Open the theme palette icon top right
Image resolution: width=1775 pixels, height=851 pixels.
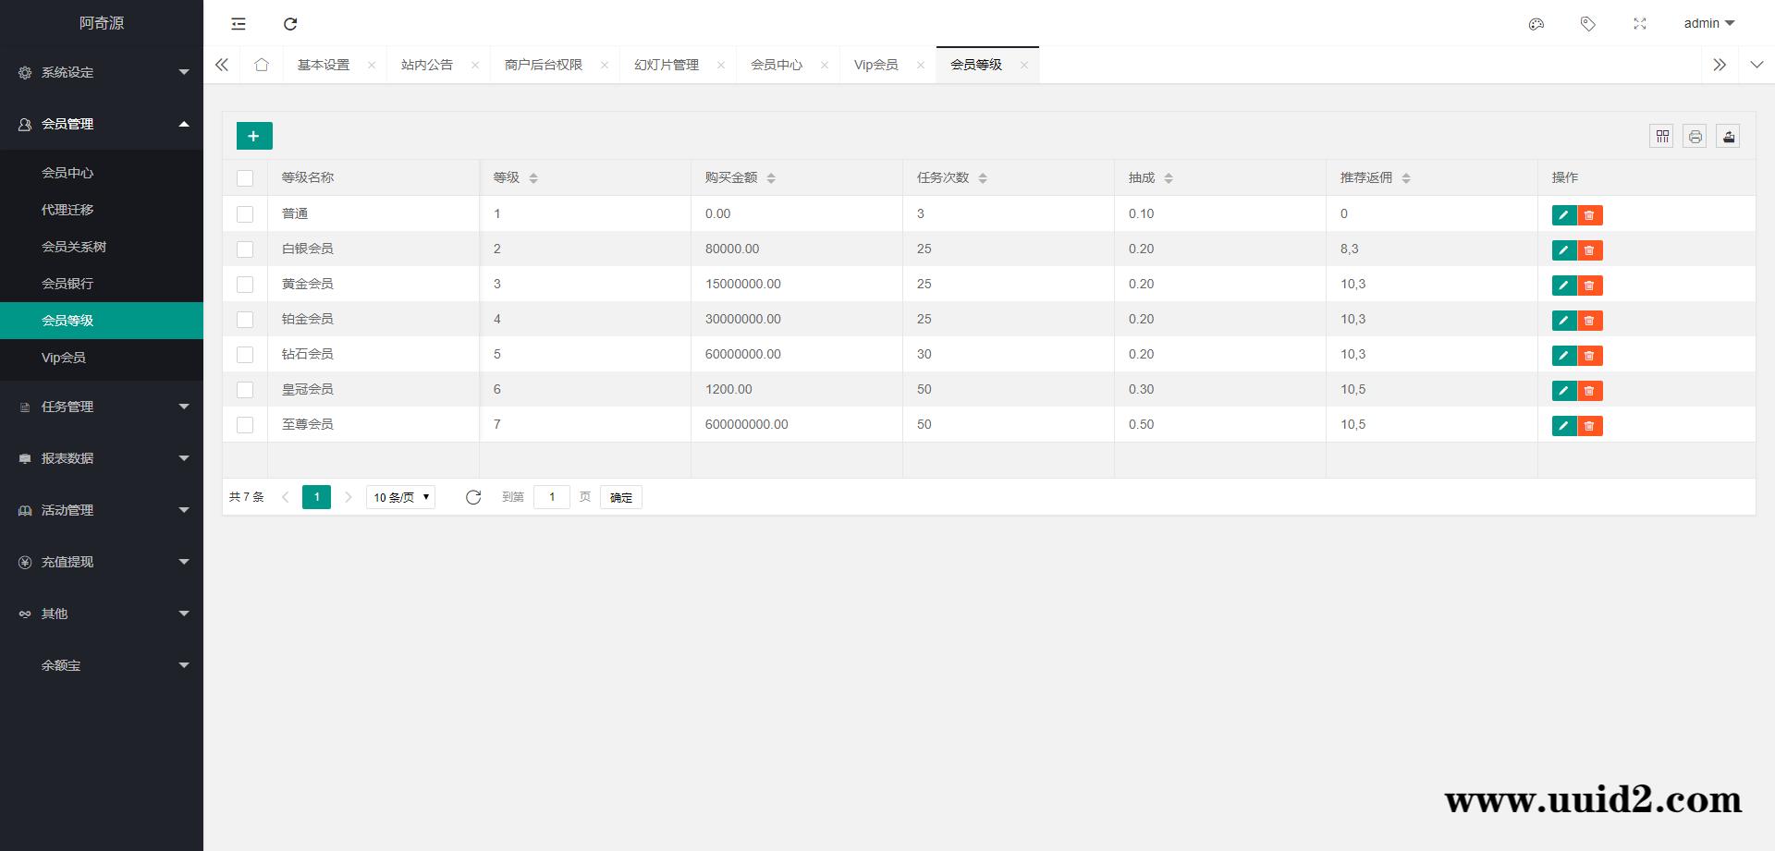pos(1536,24)
